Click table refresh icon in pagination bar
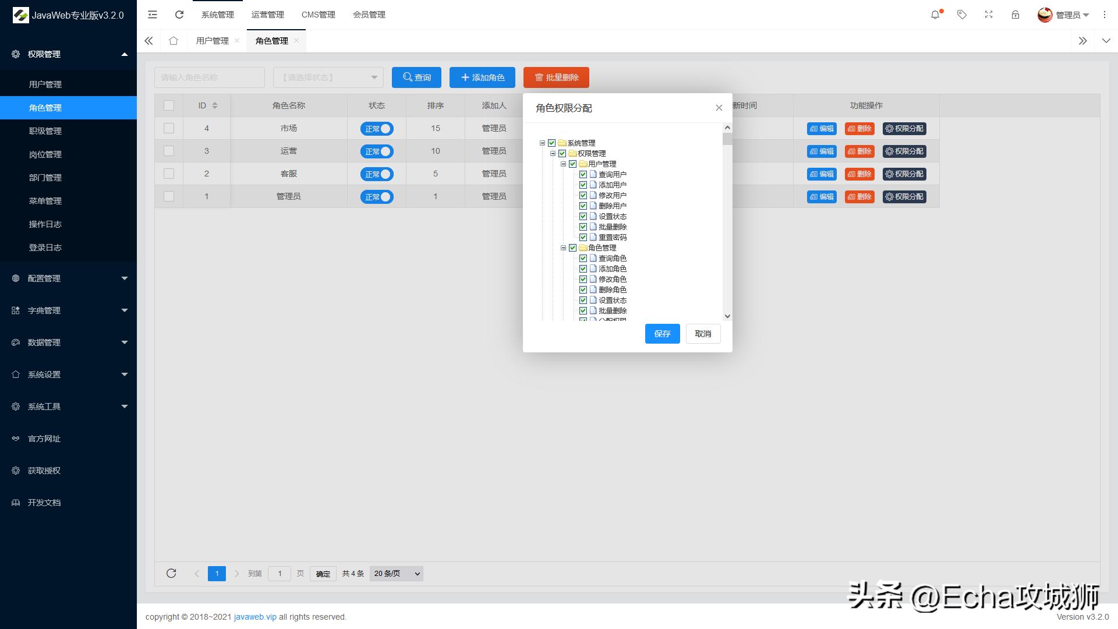 (x=171, y=574)
